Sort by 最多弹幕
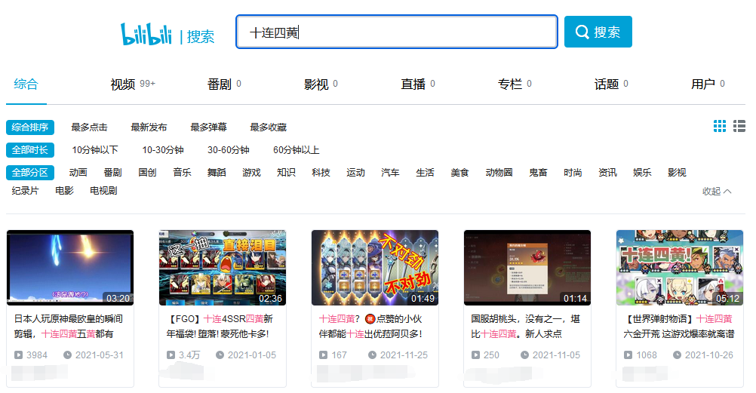The width and height of the screenshot is (756, 393). pyautogui.click(x=209, y=127)
